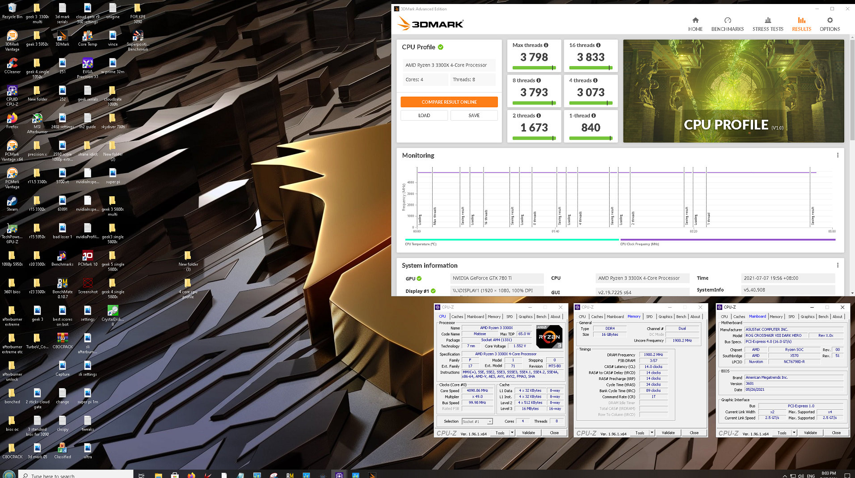The width and height of the screenshot is (855, 478).
Task: Open BenchMate 0.10.7 desktop shortcut
Action: [x=63, y=288]
